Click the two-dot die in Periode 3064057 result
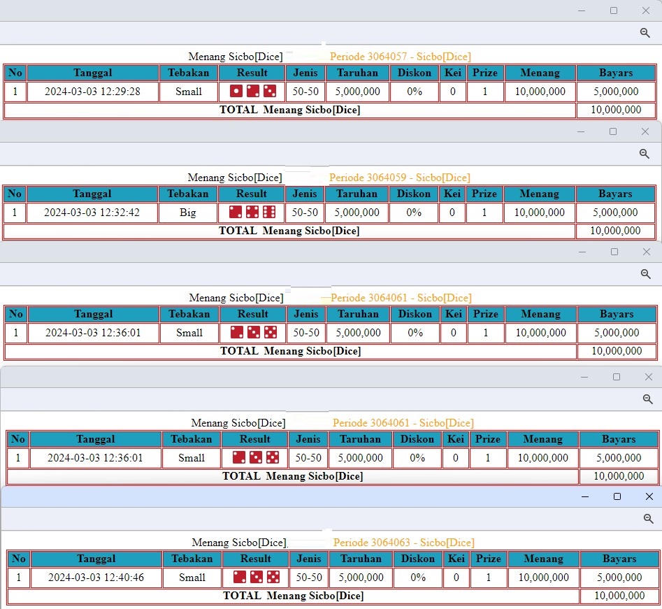Viewport: 662px width, 609px height. click(x=253, y=91)
